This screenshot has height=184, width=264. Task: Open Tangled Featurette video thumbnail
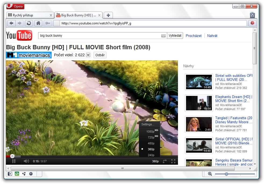pyautogui.click(x=199, y=124)
